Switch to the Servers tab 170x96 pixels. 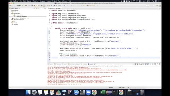(x=65, y=64)
